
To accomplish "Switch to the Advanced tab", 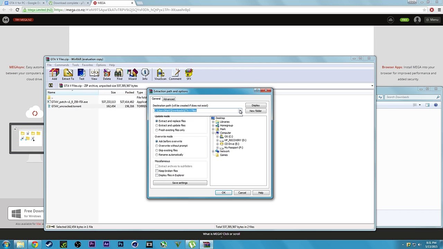I will coord(169,99).
